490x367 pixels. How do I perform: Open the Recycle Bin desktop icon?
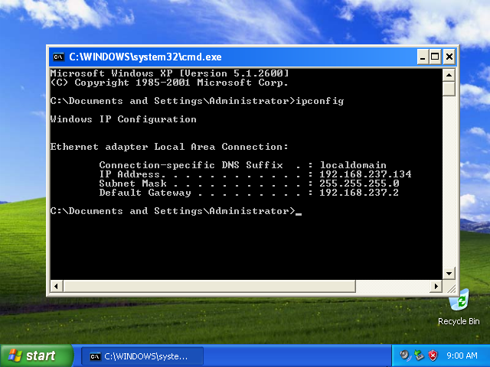(459, 307)
